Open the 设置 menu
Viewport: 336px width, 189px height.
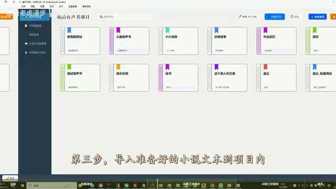(42, 6)
